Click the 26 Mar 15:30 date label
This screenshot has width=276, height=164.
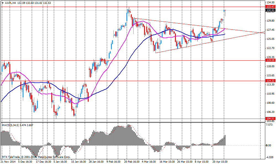[185, 162]
